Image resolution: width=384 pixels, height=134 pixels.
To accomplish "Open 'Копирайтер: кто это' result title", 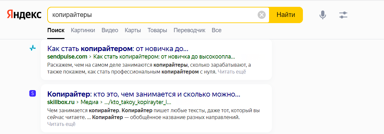I will click(144, 95).
